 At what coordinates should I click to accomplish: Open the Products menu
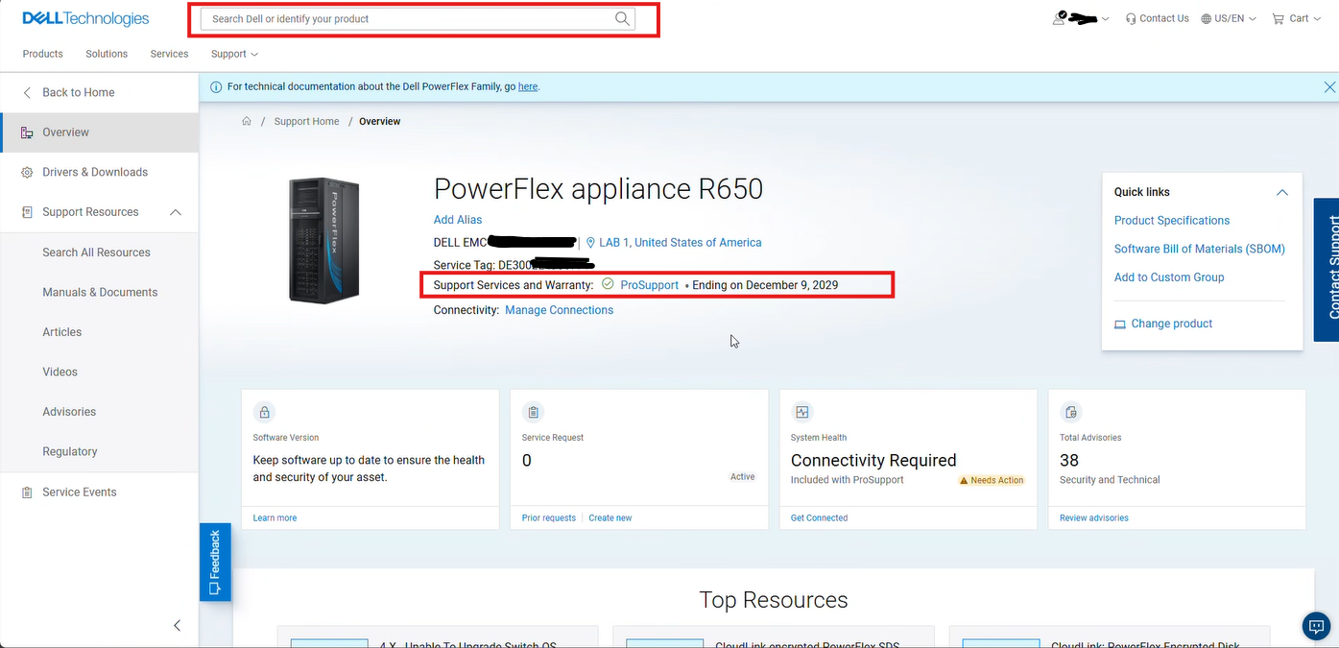click(43, 54)
